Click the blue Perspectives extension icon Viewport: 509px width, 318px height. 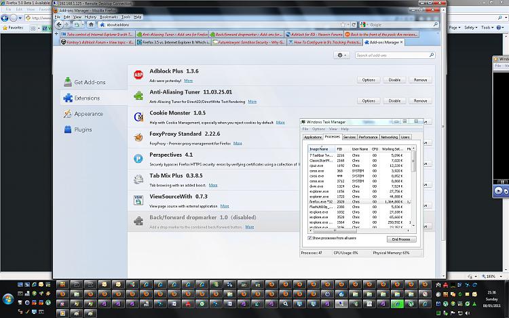pyautogui.click(x=138, y=159)
